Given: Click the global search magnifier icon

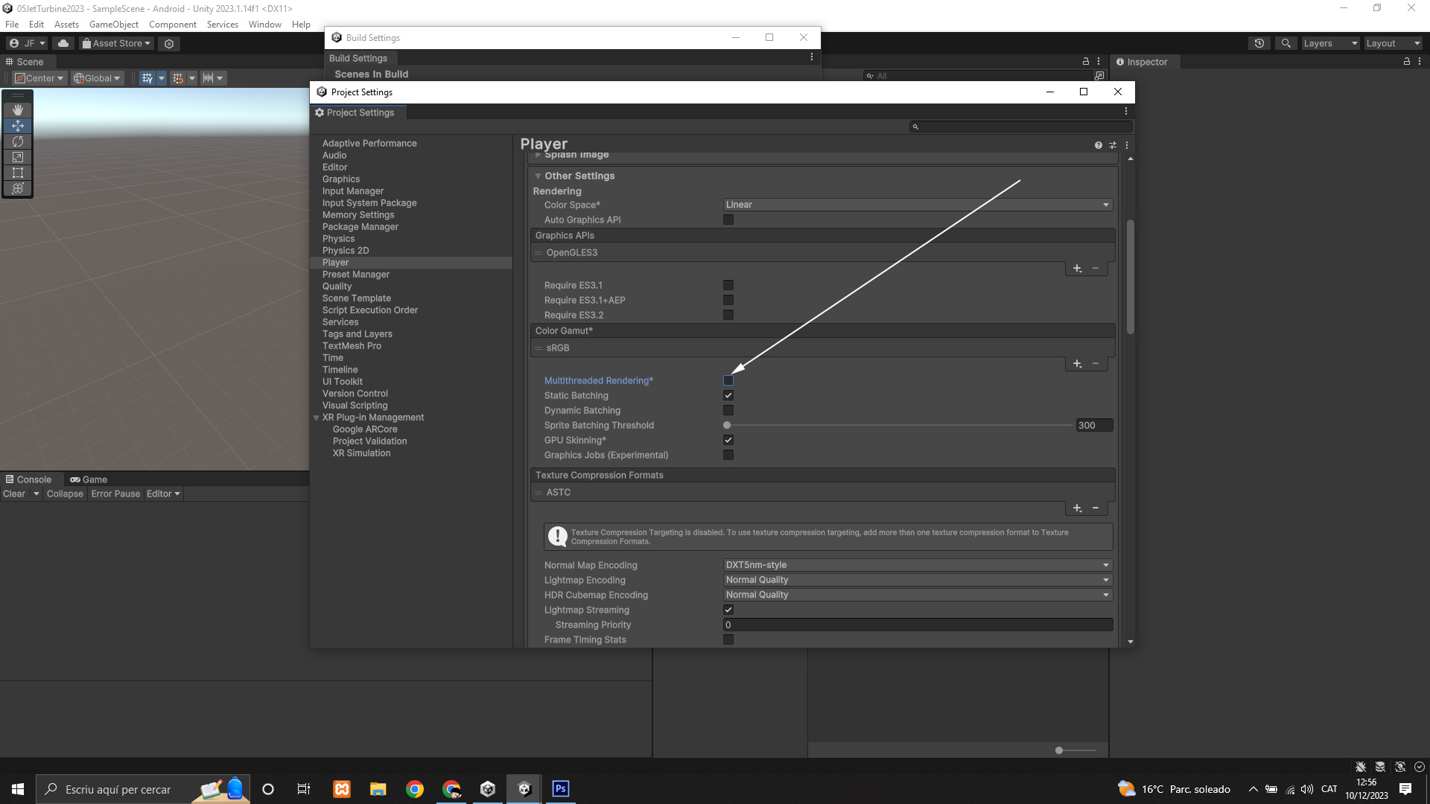Looking at the screenshot, I should pos(1286,43).
